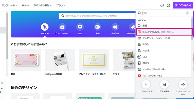Select the プレゼンテーション category icon
This screenshot has height=99, width=194.
click(x=62, y=27)
